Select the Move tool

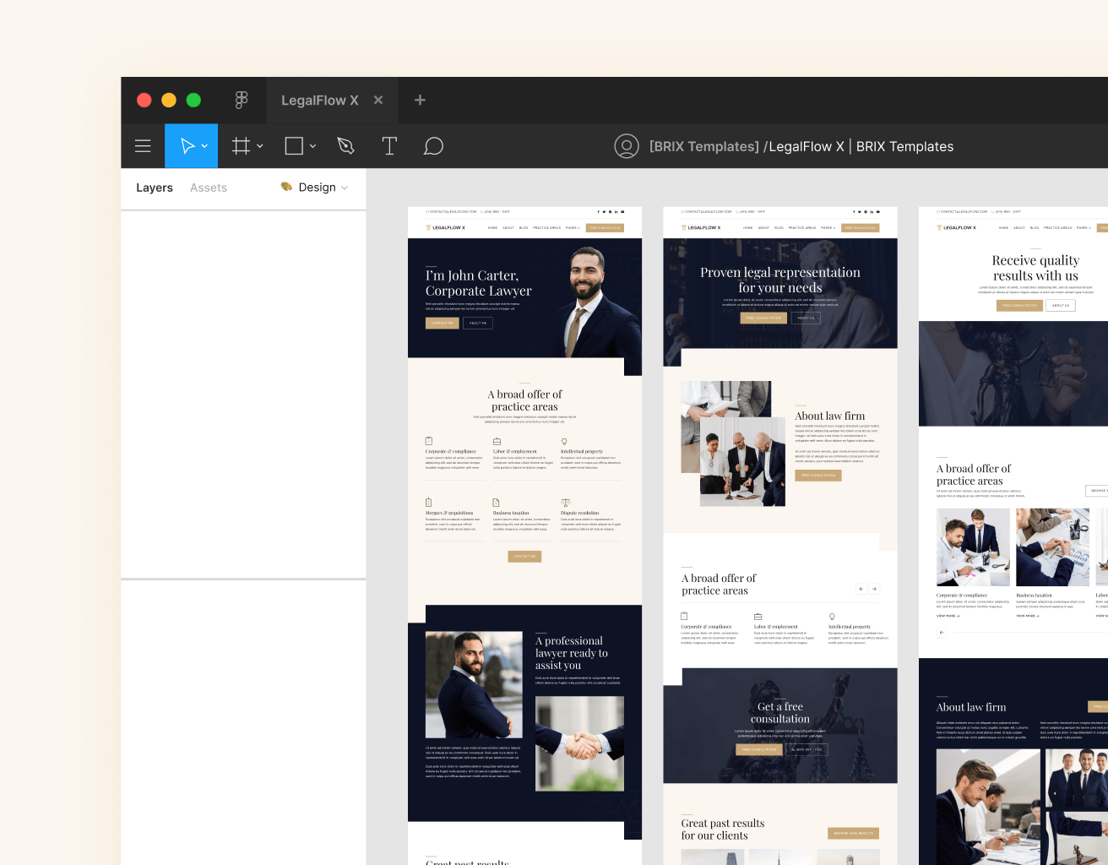[187, 145]
